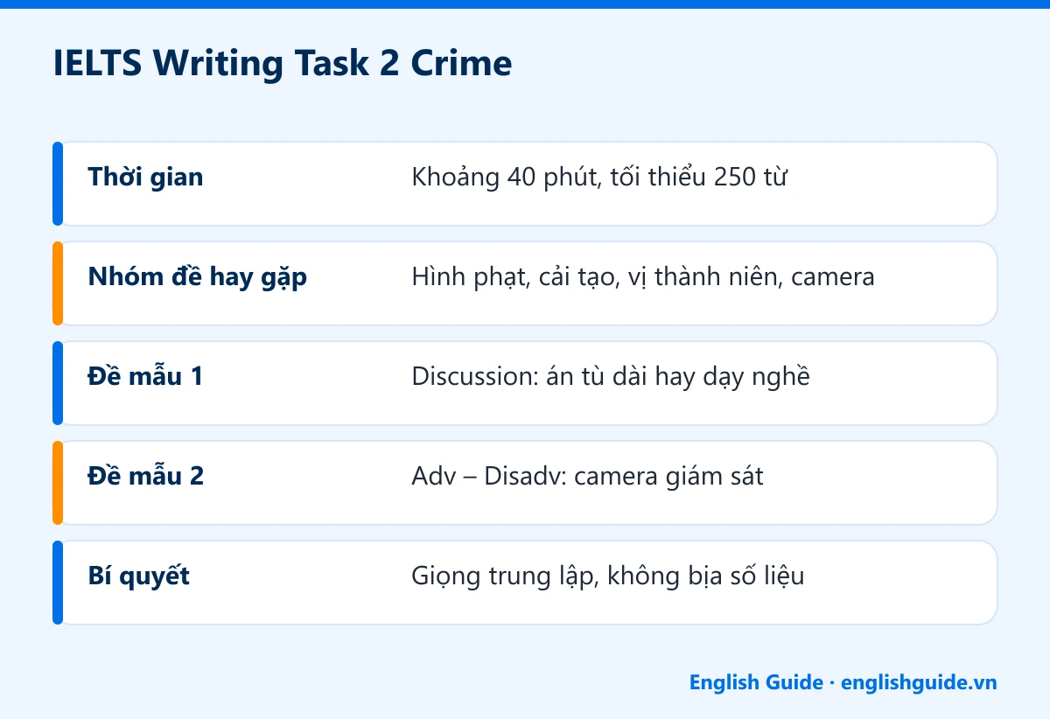Click Discussion: án tù dài hay dạy nghề
The height and width of the screenshot is (719, 1050).
pos(611,377)
